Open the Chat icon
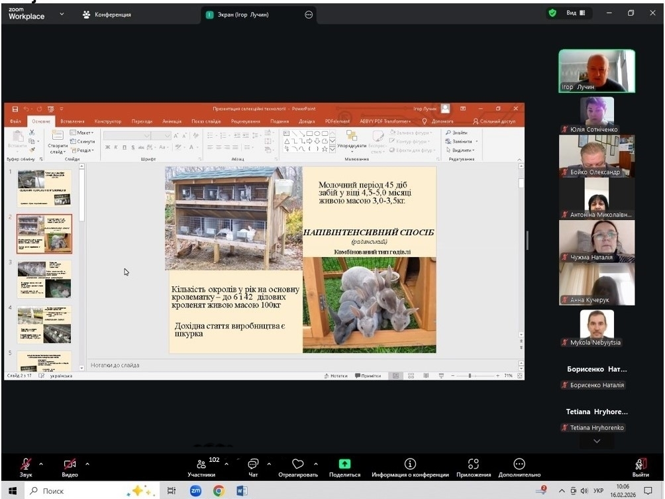This screenshot has height=499, width=665. [253, 465]
